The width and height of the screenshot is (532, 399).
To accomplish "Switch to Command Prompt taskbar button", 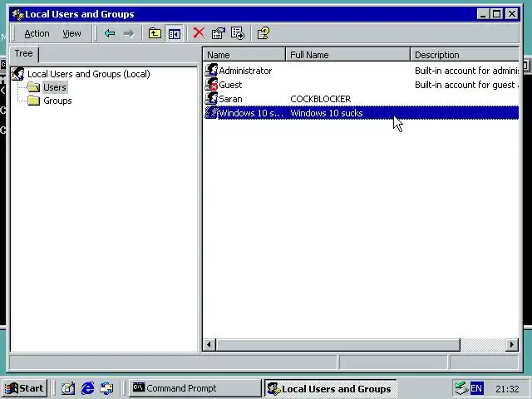I will click(x=195, y=388).
